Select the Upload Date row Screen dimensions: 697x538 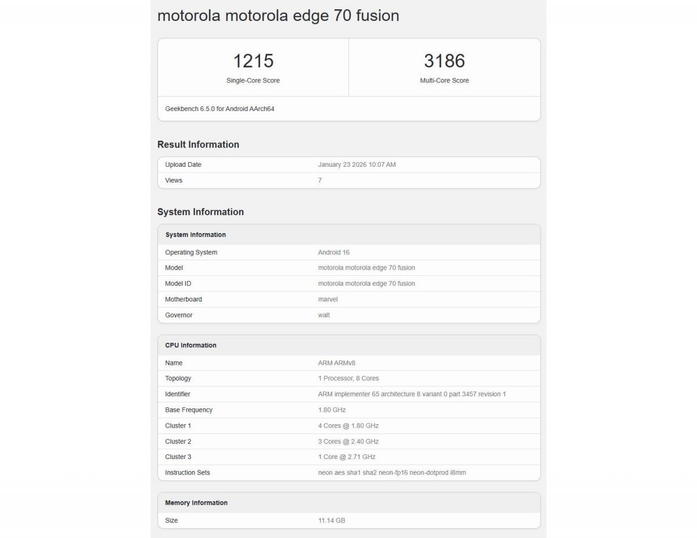pos(348,164)
